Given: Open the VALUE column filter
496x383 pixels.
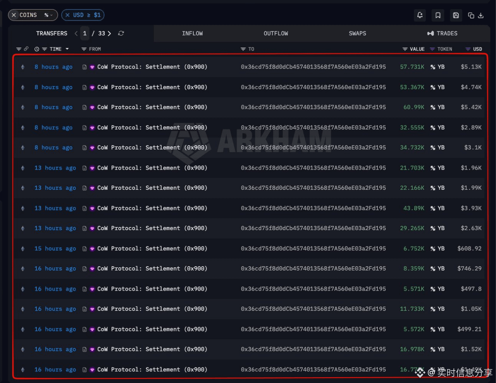Looking at the screenshot, I should (405, 49).
